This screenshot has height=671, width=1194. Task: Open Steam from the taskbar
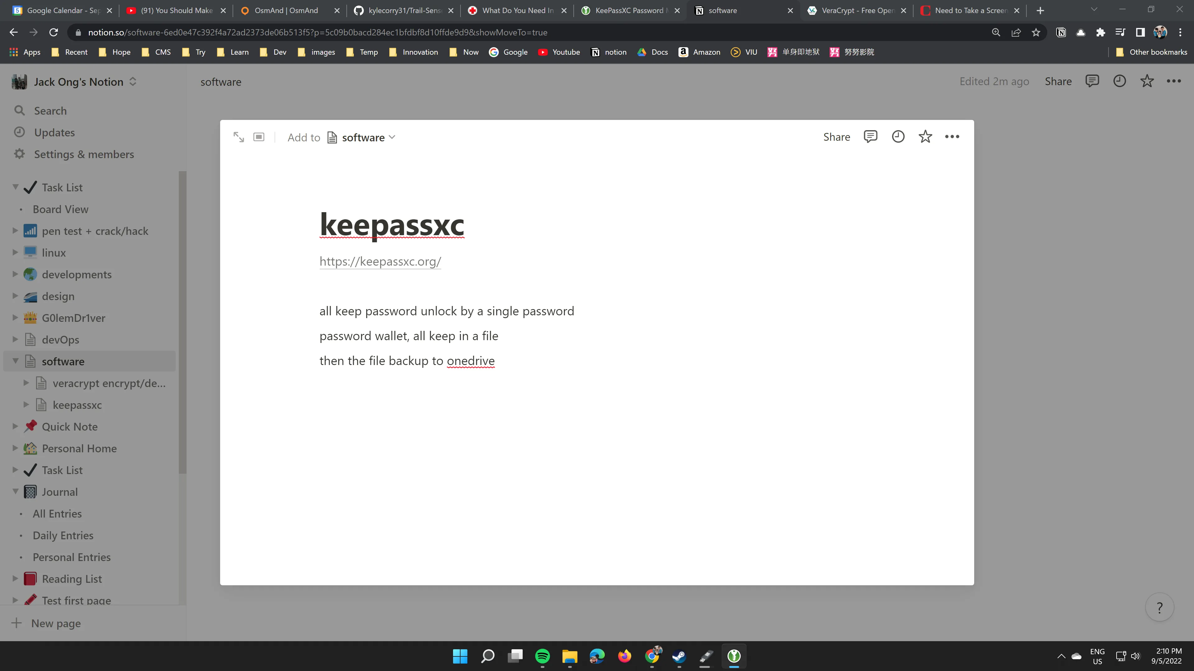679,656
